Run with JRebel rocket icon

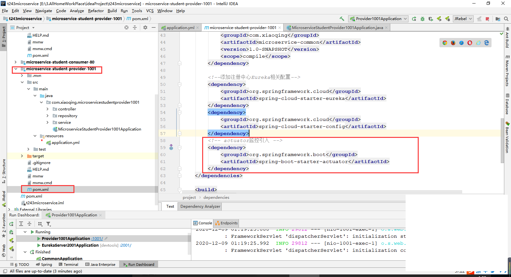click(439, 19)
